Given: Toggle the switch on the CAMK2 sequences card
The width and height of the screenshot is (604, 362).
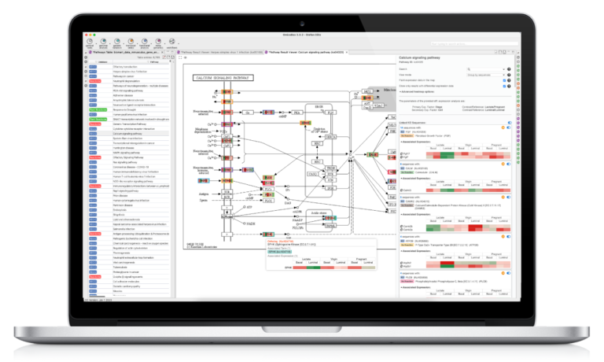Looking at the screenshot, I should coord(509,198).
